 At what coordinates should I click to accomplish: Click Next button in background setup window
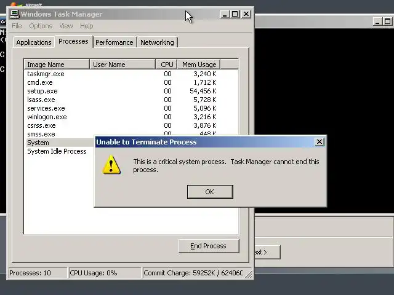(267, 252)
